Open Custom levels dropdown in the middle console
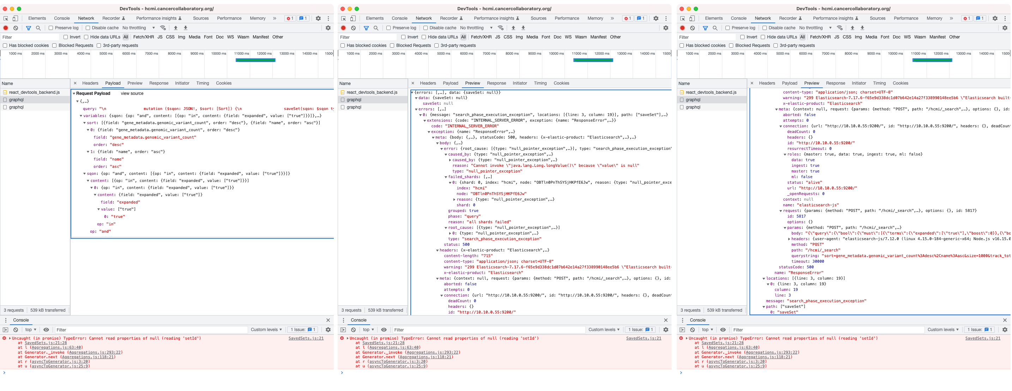Image resolution: width=1012 pixels, height=391 pixels. coord(603,330)
